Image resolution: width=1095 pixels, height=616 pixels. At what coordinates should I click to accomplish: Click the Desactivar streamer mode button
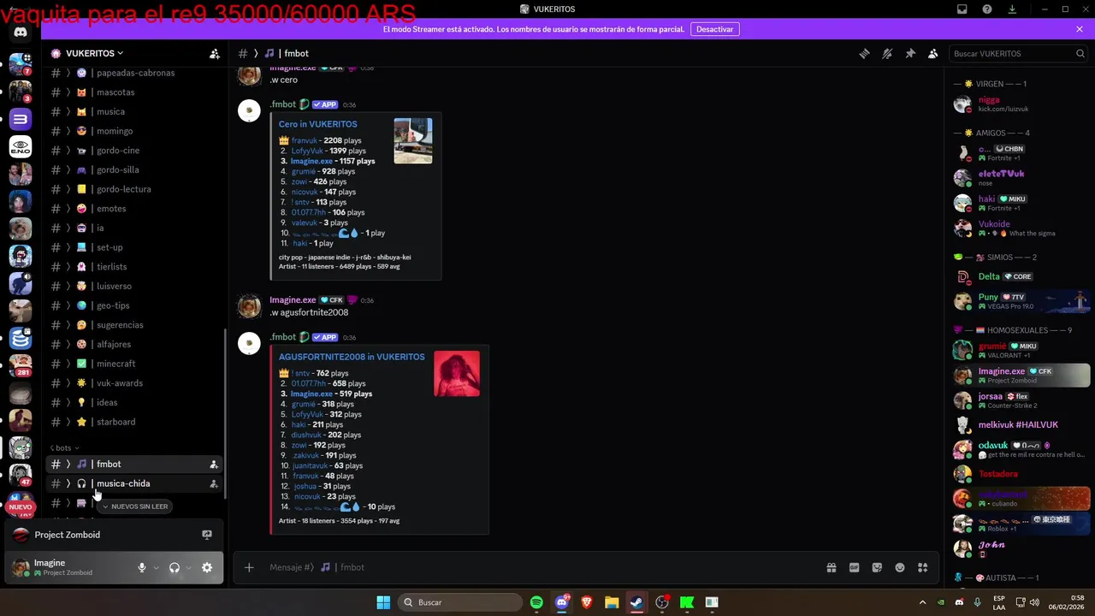point(714,29)
